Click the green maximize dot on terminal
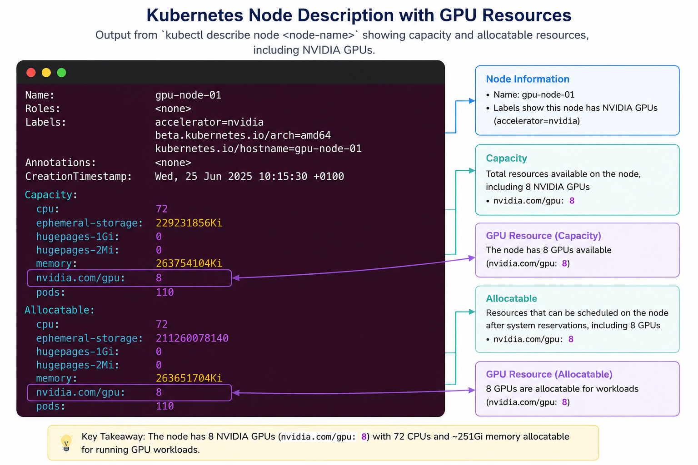The image size is (698, 465). coord(62,73)
